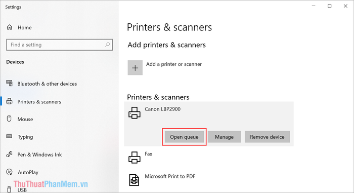Go to Pen & Windows Ink settings
Image resolution: width=354 pixels, height=193 pixels.
click(39, 155)
